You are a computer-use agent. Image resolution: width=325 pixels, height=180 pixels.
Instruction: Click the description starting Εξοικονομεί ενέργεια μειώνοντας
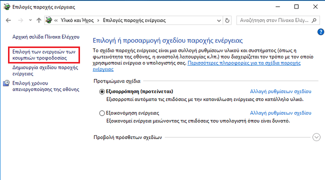coord(198,121)
